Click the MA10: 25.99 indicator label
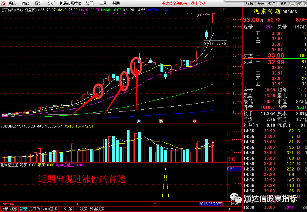The image size is (307, 212). [68, 10]
